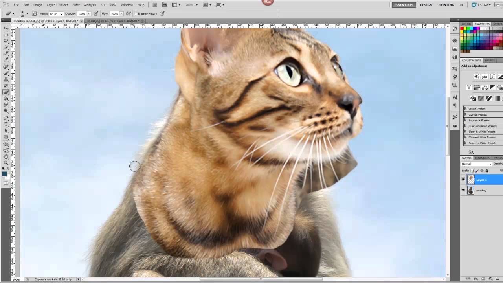Select the Lasso tool

(x=6, y=41)
